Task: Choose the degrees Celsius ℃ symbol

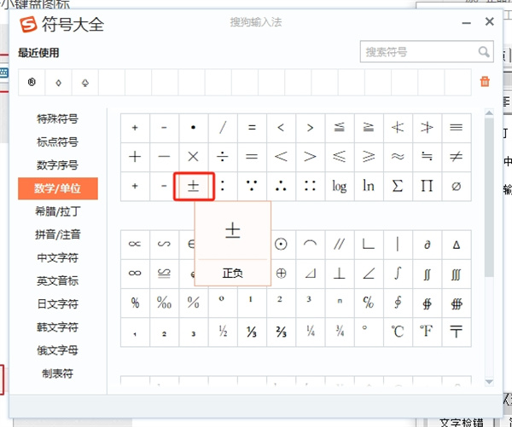Action: tap(397, 331)
